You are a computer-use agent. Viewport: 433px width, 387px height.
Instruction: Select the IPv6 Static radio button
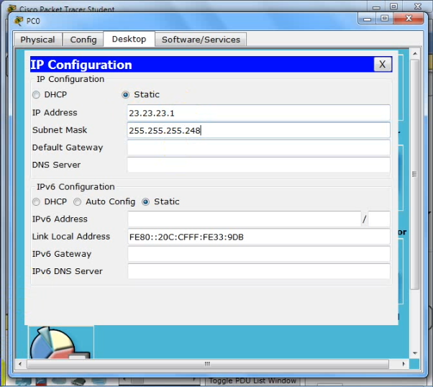tap(146, 202)
